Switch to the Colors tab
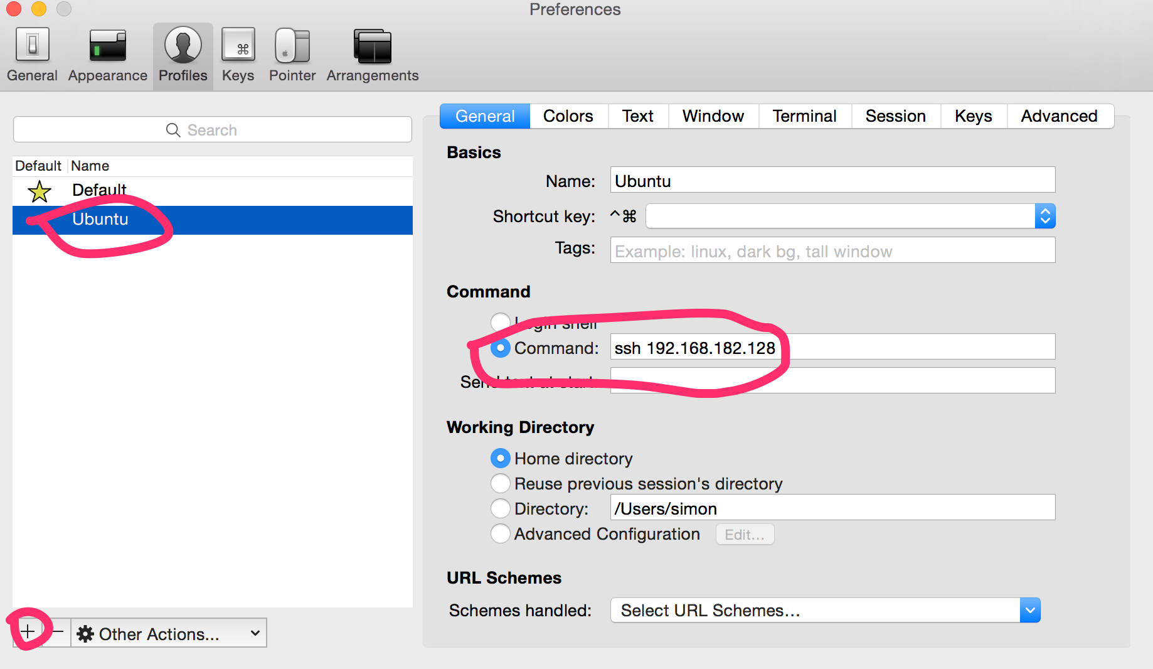 coord(568,116)
